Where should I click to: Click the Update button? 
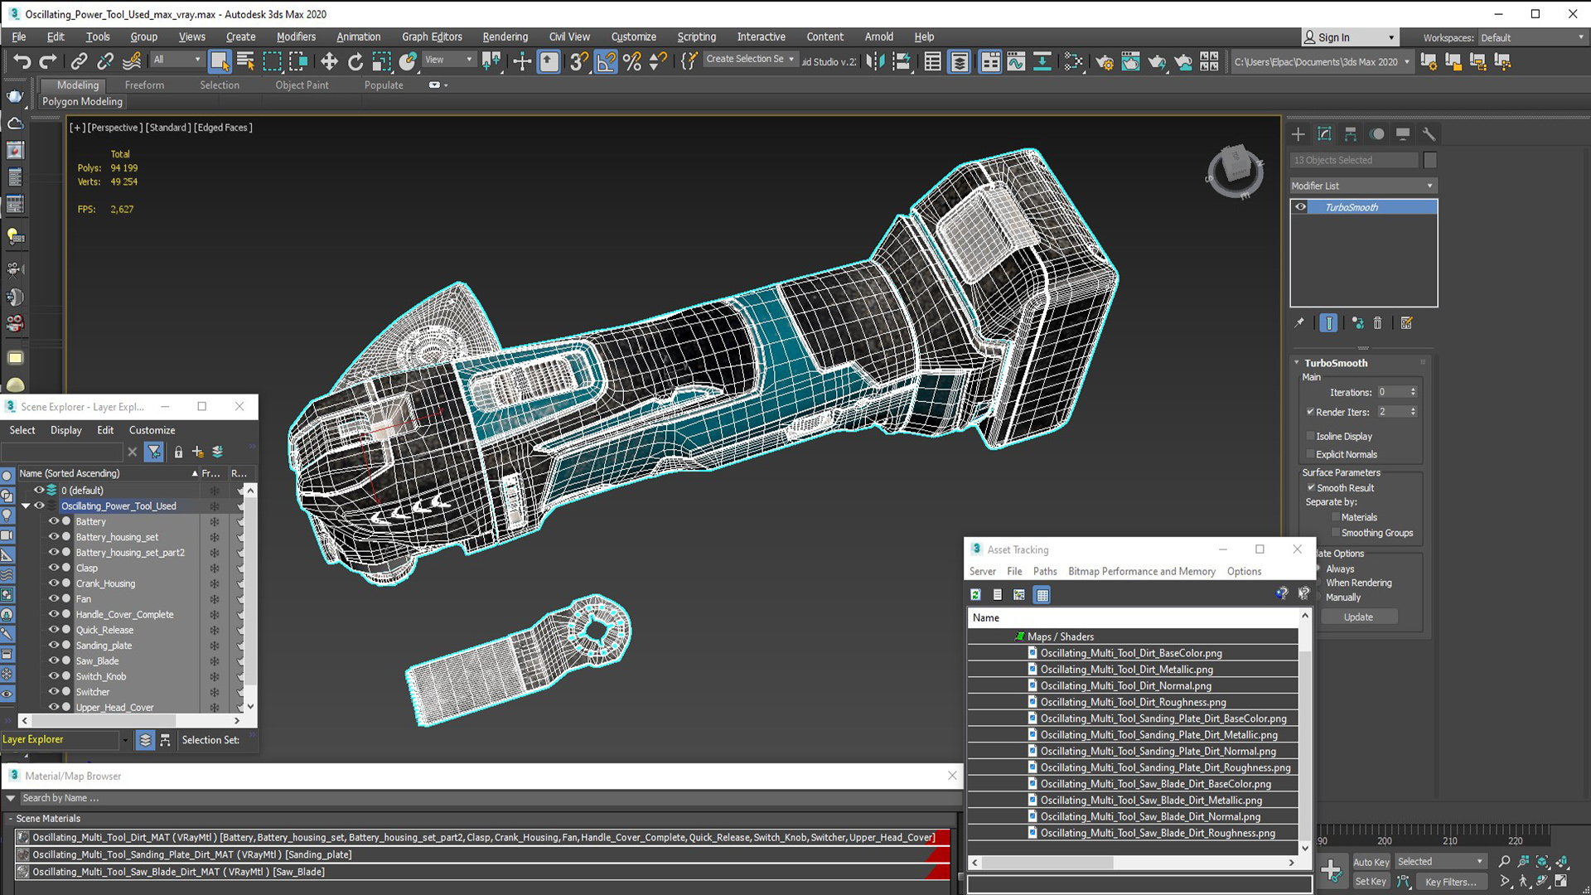[x=1358, y=617]
